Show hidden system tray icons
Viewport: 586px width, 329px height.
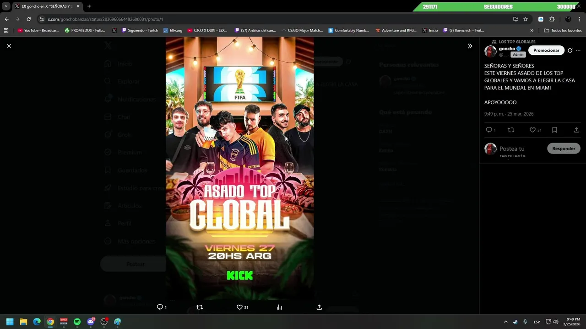505,322
